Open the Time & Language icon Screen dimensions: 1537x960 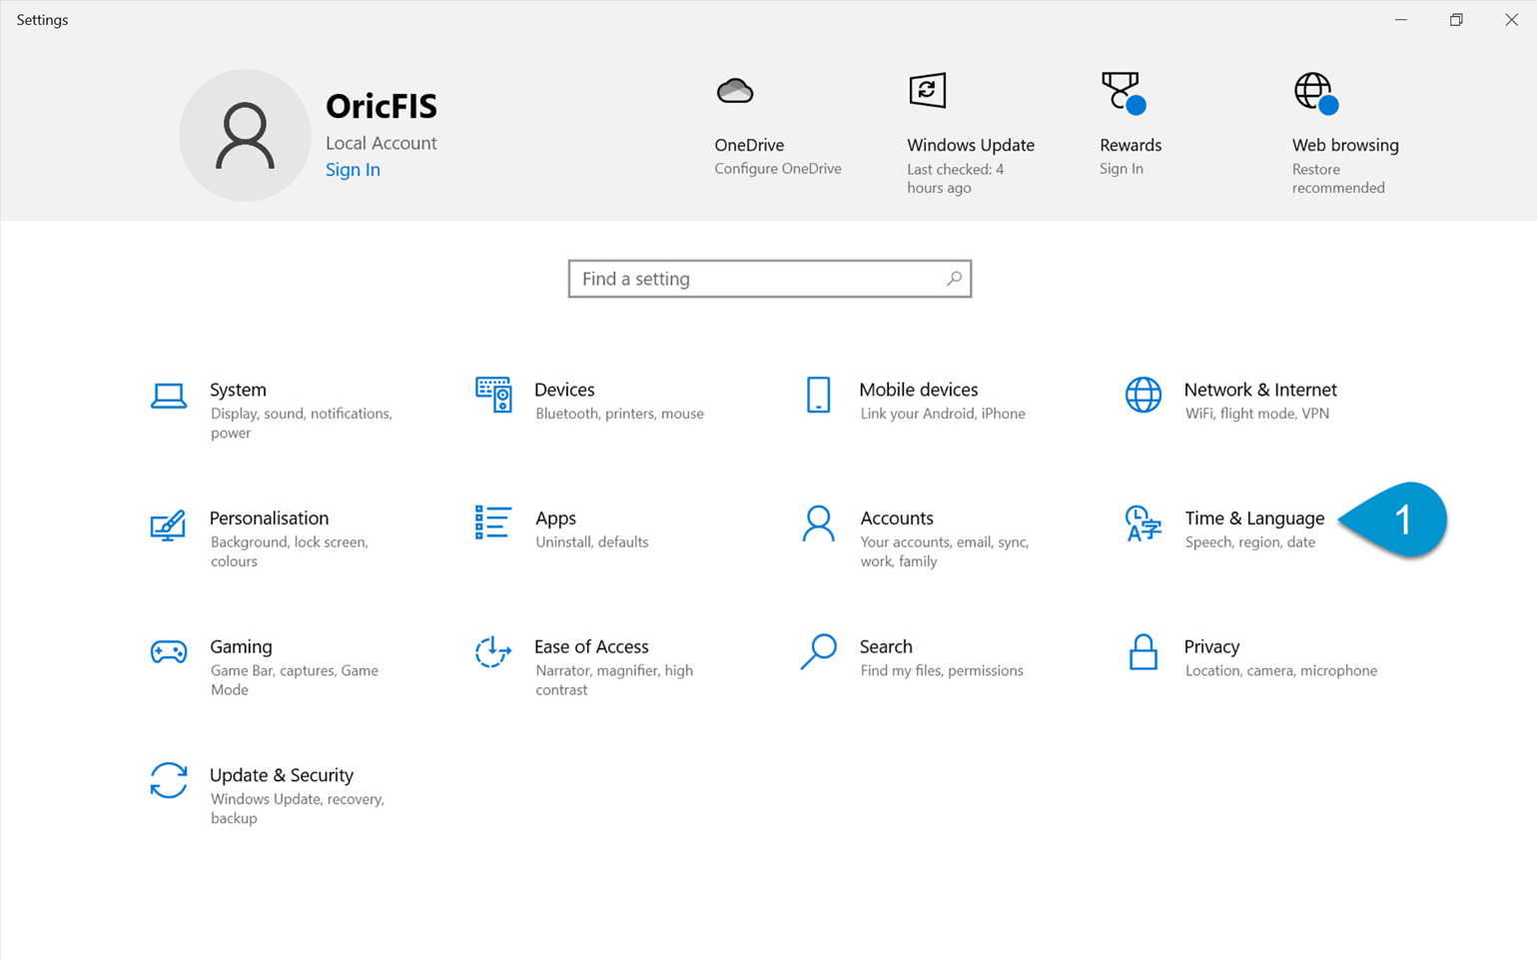click(x=1143, y=523)
